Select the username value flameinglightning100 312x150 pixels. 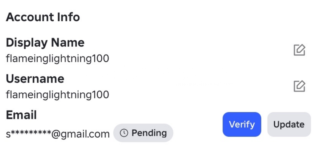pyautogui.click(x=57, y=95)
